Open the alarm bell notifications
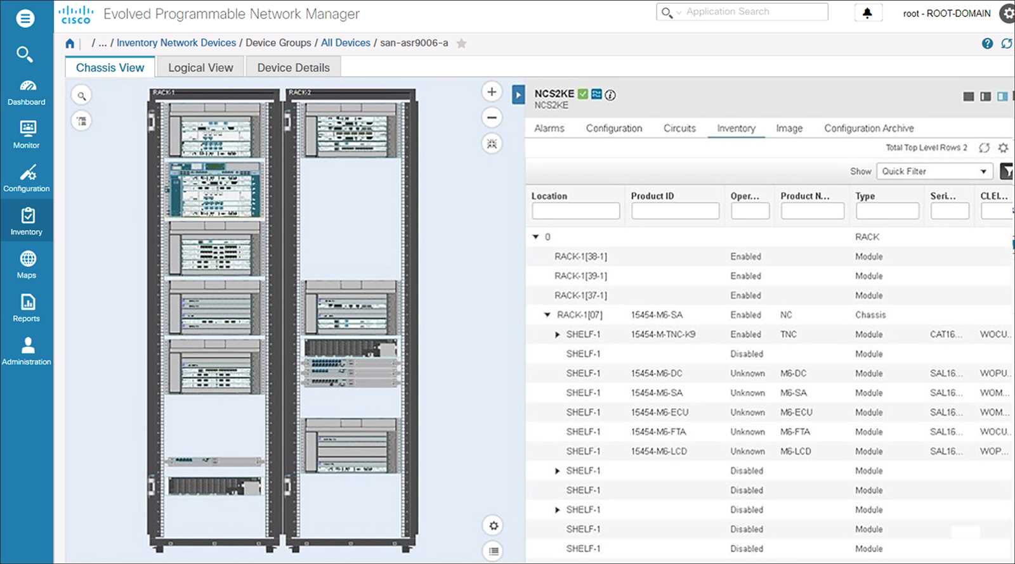The image size is (1015, 564). pos(867,13)
